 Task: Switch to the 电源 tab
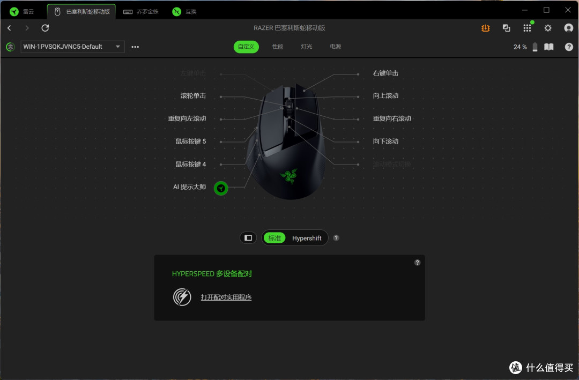pyautogui.click(x=335, y=47)
